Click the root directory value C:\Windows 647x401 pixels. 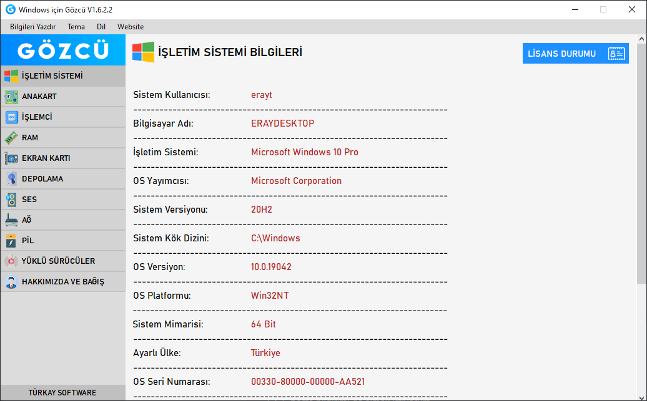click(275, 238)
